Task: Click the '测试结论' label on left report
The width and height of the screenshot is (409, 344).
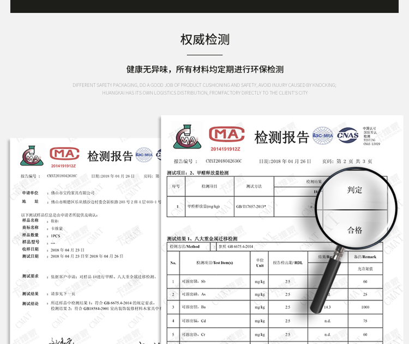Action: point(30,304)
